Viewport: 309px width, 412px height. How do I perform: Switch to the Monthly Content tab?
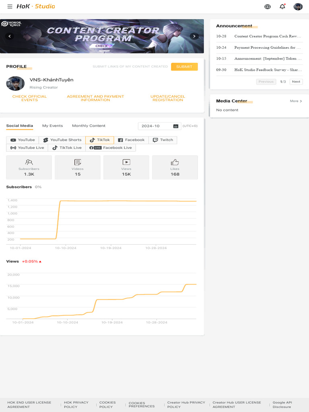(89, 126)
